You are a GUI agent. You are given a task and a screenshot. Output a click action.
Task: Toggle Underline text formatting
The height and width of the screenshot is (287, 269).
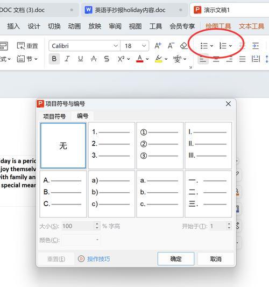[81, 59]
